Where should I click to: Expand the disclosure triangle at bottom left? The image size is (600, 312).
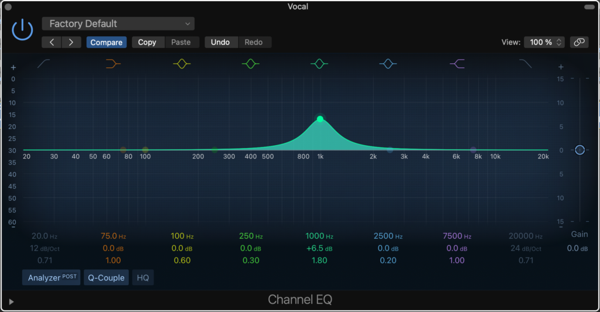(x=11, y=301)
